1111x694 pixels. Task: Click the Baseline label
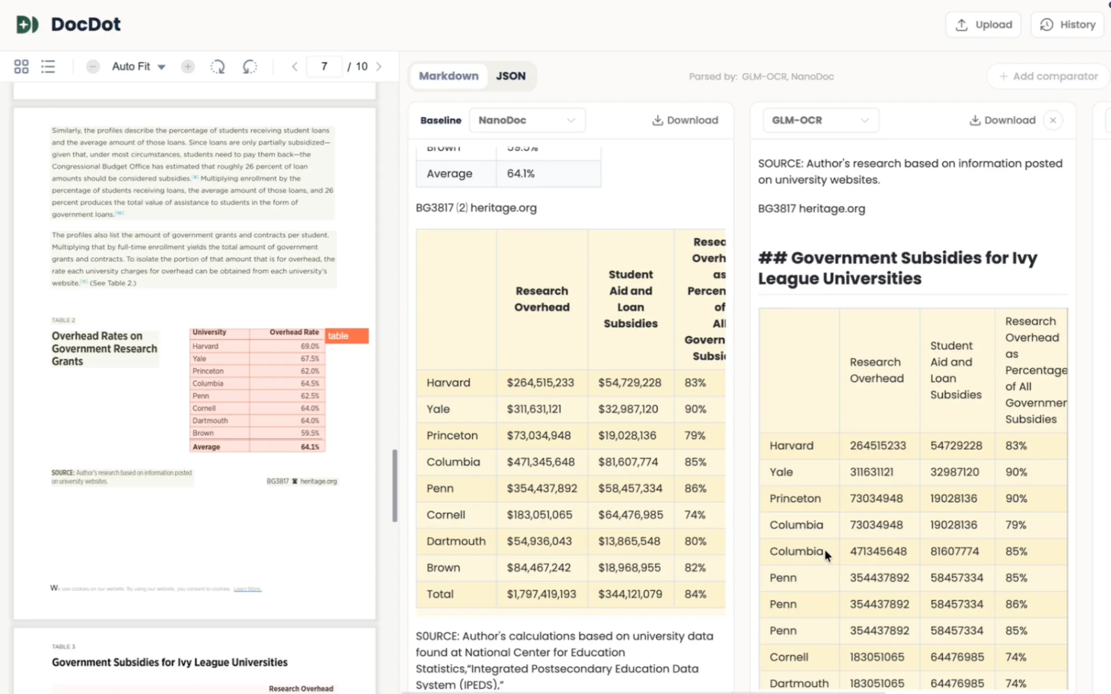pos(440,120)
